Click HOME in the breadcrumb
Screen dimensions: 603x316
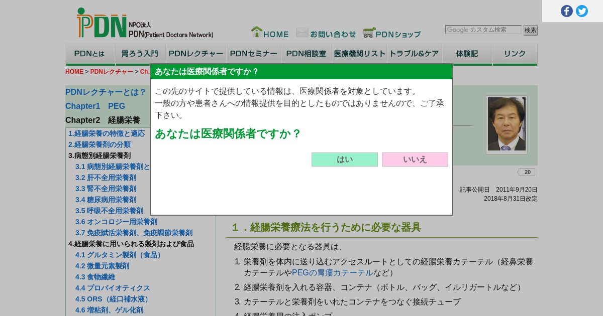(x=74, y=72)
